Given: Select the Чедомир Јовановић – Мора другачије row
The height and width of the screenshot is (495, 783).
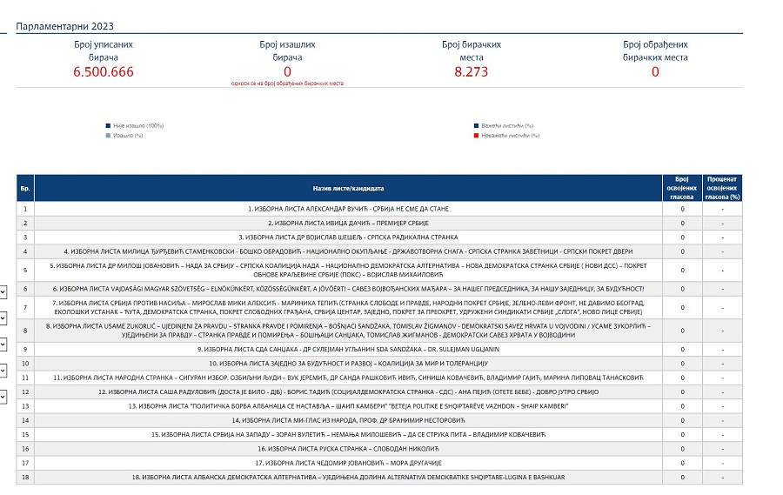Looking at the screenshot, I should pos(348,463).
